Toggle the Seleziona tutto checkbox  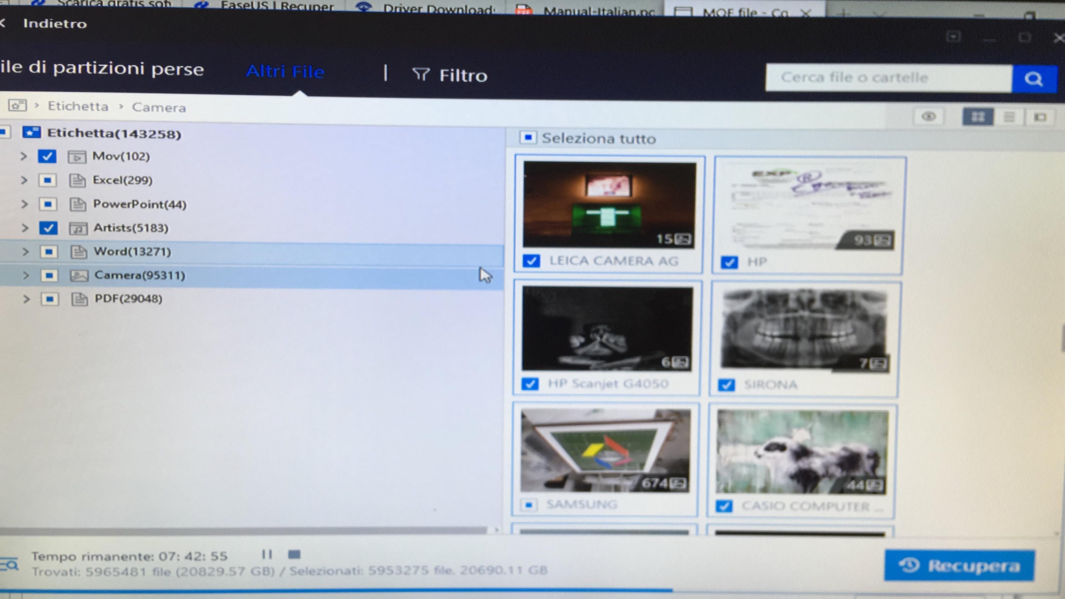click(x=528, y=137)
